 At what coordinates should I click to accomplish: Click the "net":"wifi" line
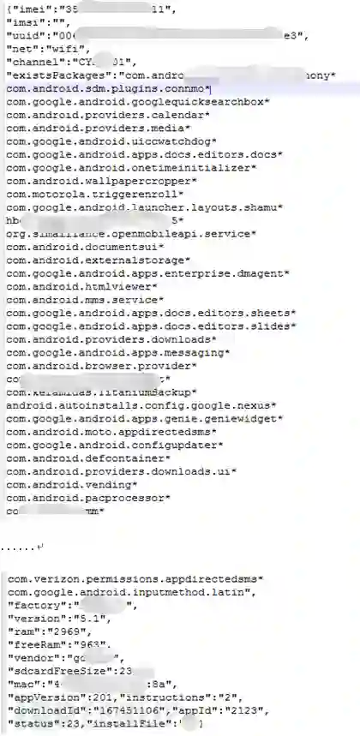click(x=48, y=48)
